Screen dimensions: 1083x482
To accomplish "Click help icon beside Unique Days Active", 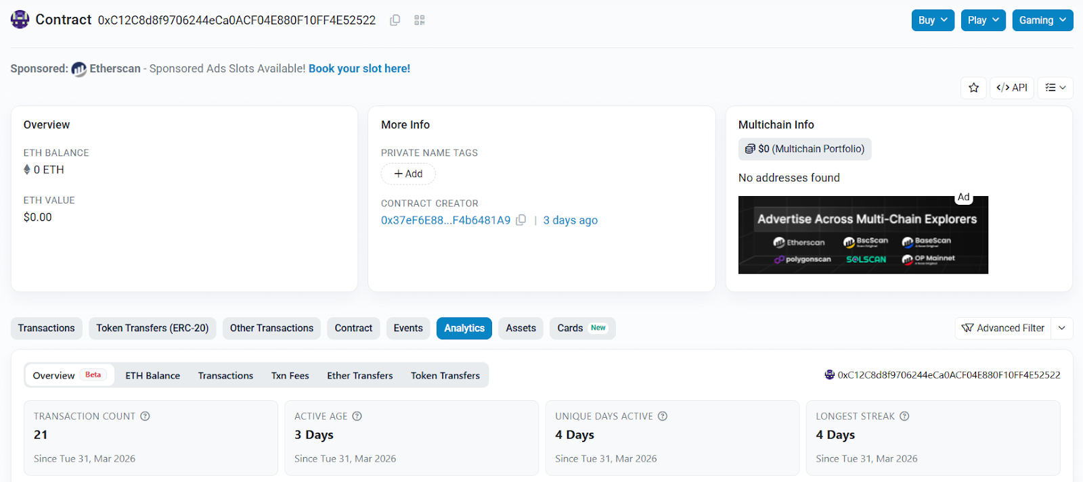I will tap(663, 416).
